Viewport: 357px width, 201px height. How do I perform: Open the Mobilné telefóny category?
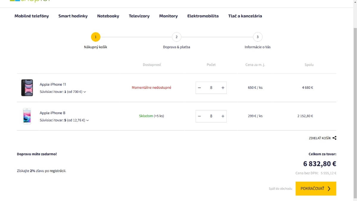tap(32, 16)
